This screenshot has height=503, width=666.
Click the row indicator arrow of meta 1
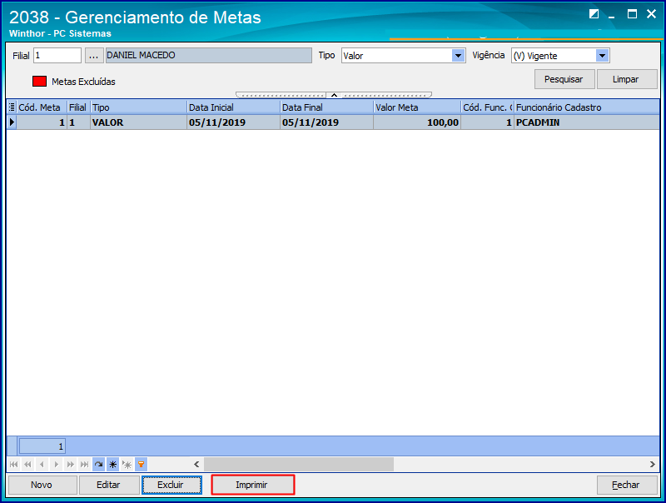click(12, 122)
